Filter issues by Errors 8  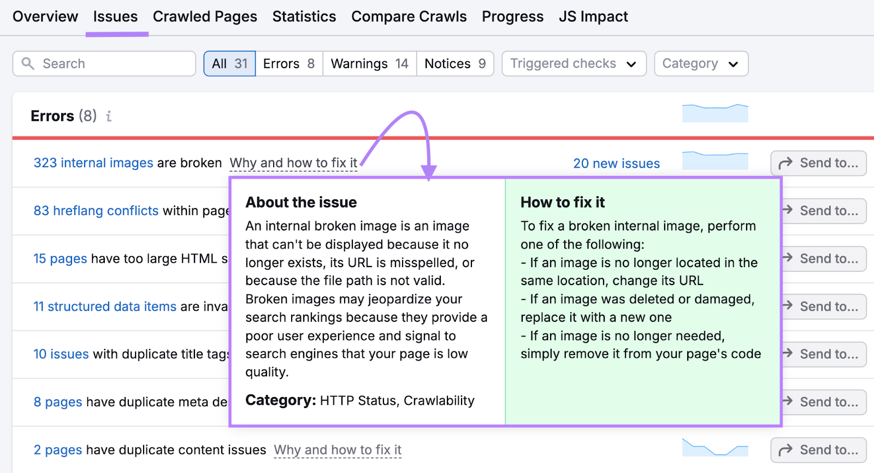[x=288, y=64]
